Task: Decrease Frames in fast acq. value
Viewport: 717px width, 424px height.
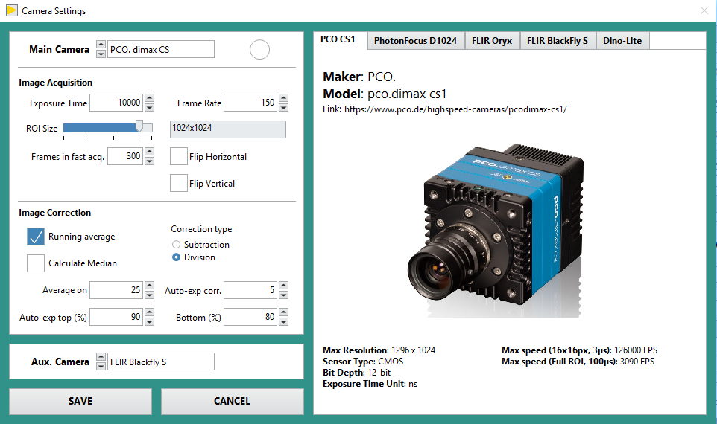Action: [149, 161]
